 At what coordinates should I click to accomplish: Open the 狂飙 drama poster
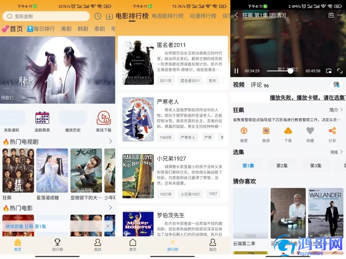pos(18,171)
